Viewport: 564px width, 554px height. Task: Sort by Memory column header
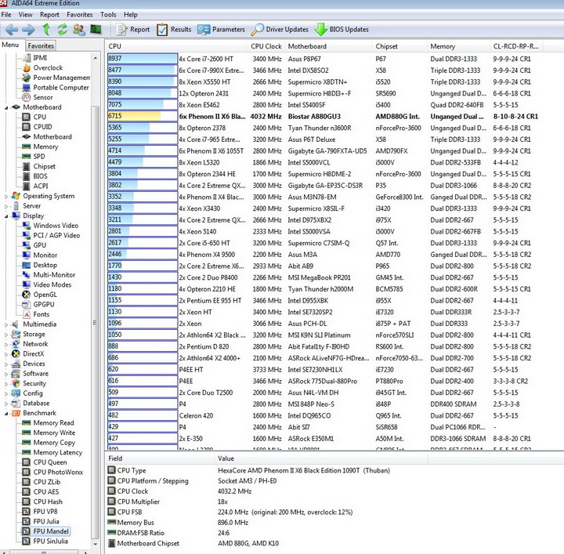pyautogui.click(x=458, y=46)
